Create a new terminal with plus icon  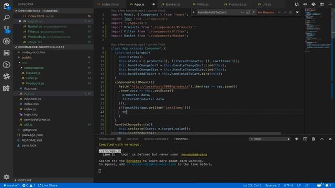(x=297, y=139)
